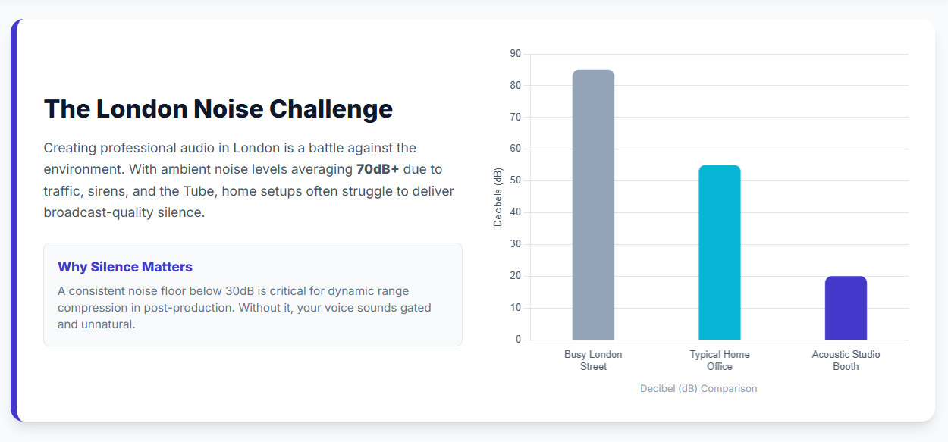Click the heading The London Noise Challenge
Viewport: 948px width, 442px height.
(x=218, y=109)
